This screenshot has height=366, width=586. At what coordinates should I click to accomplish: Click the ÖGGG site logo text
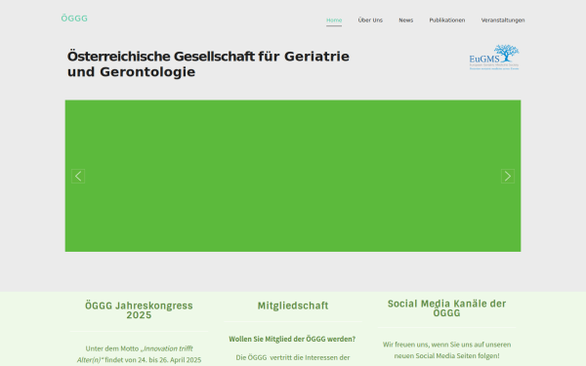[x=74, y=19]
